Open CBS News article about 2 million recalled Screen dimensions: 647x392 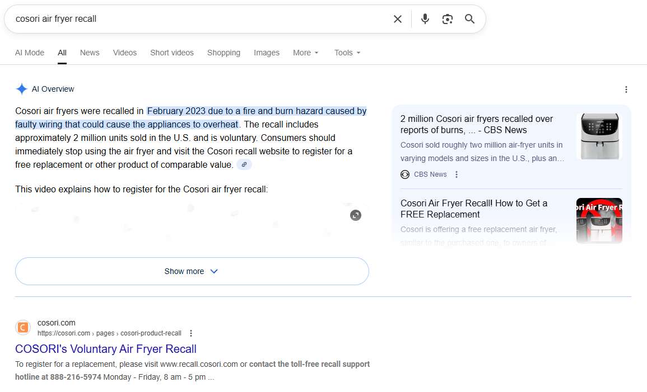(477, 124)
